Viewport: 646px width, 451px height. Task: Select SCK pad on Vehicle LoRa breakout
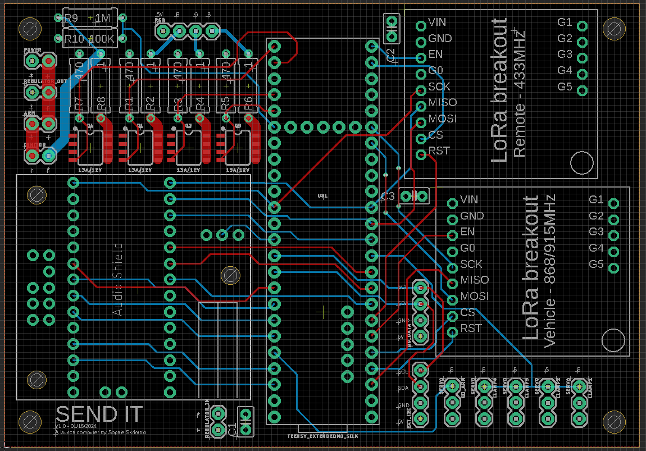point(452,268)
